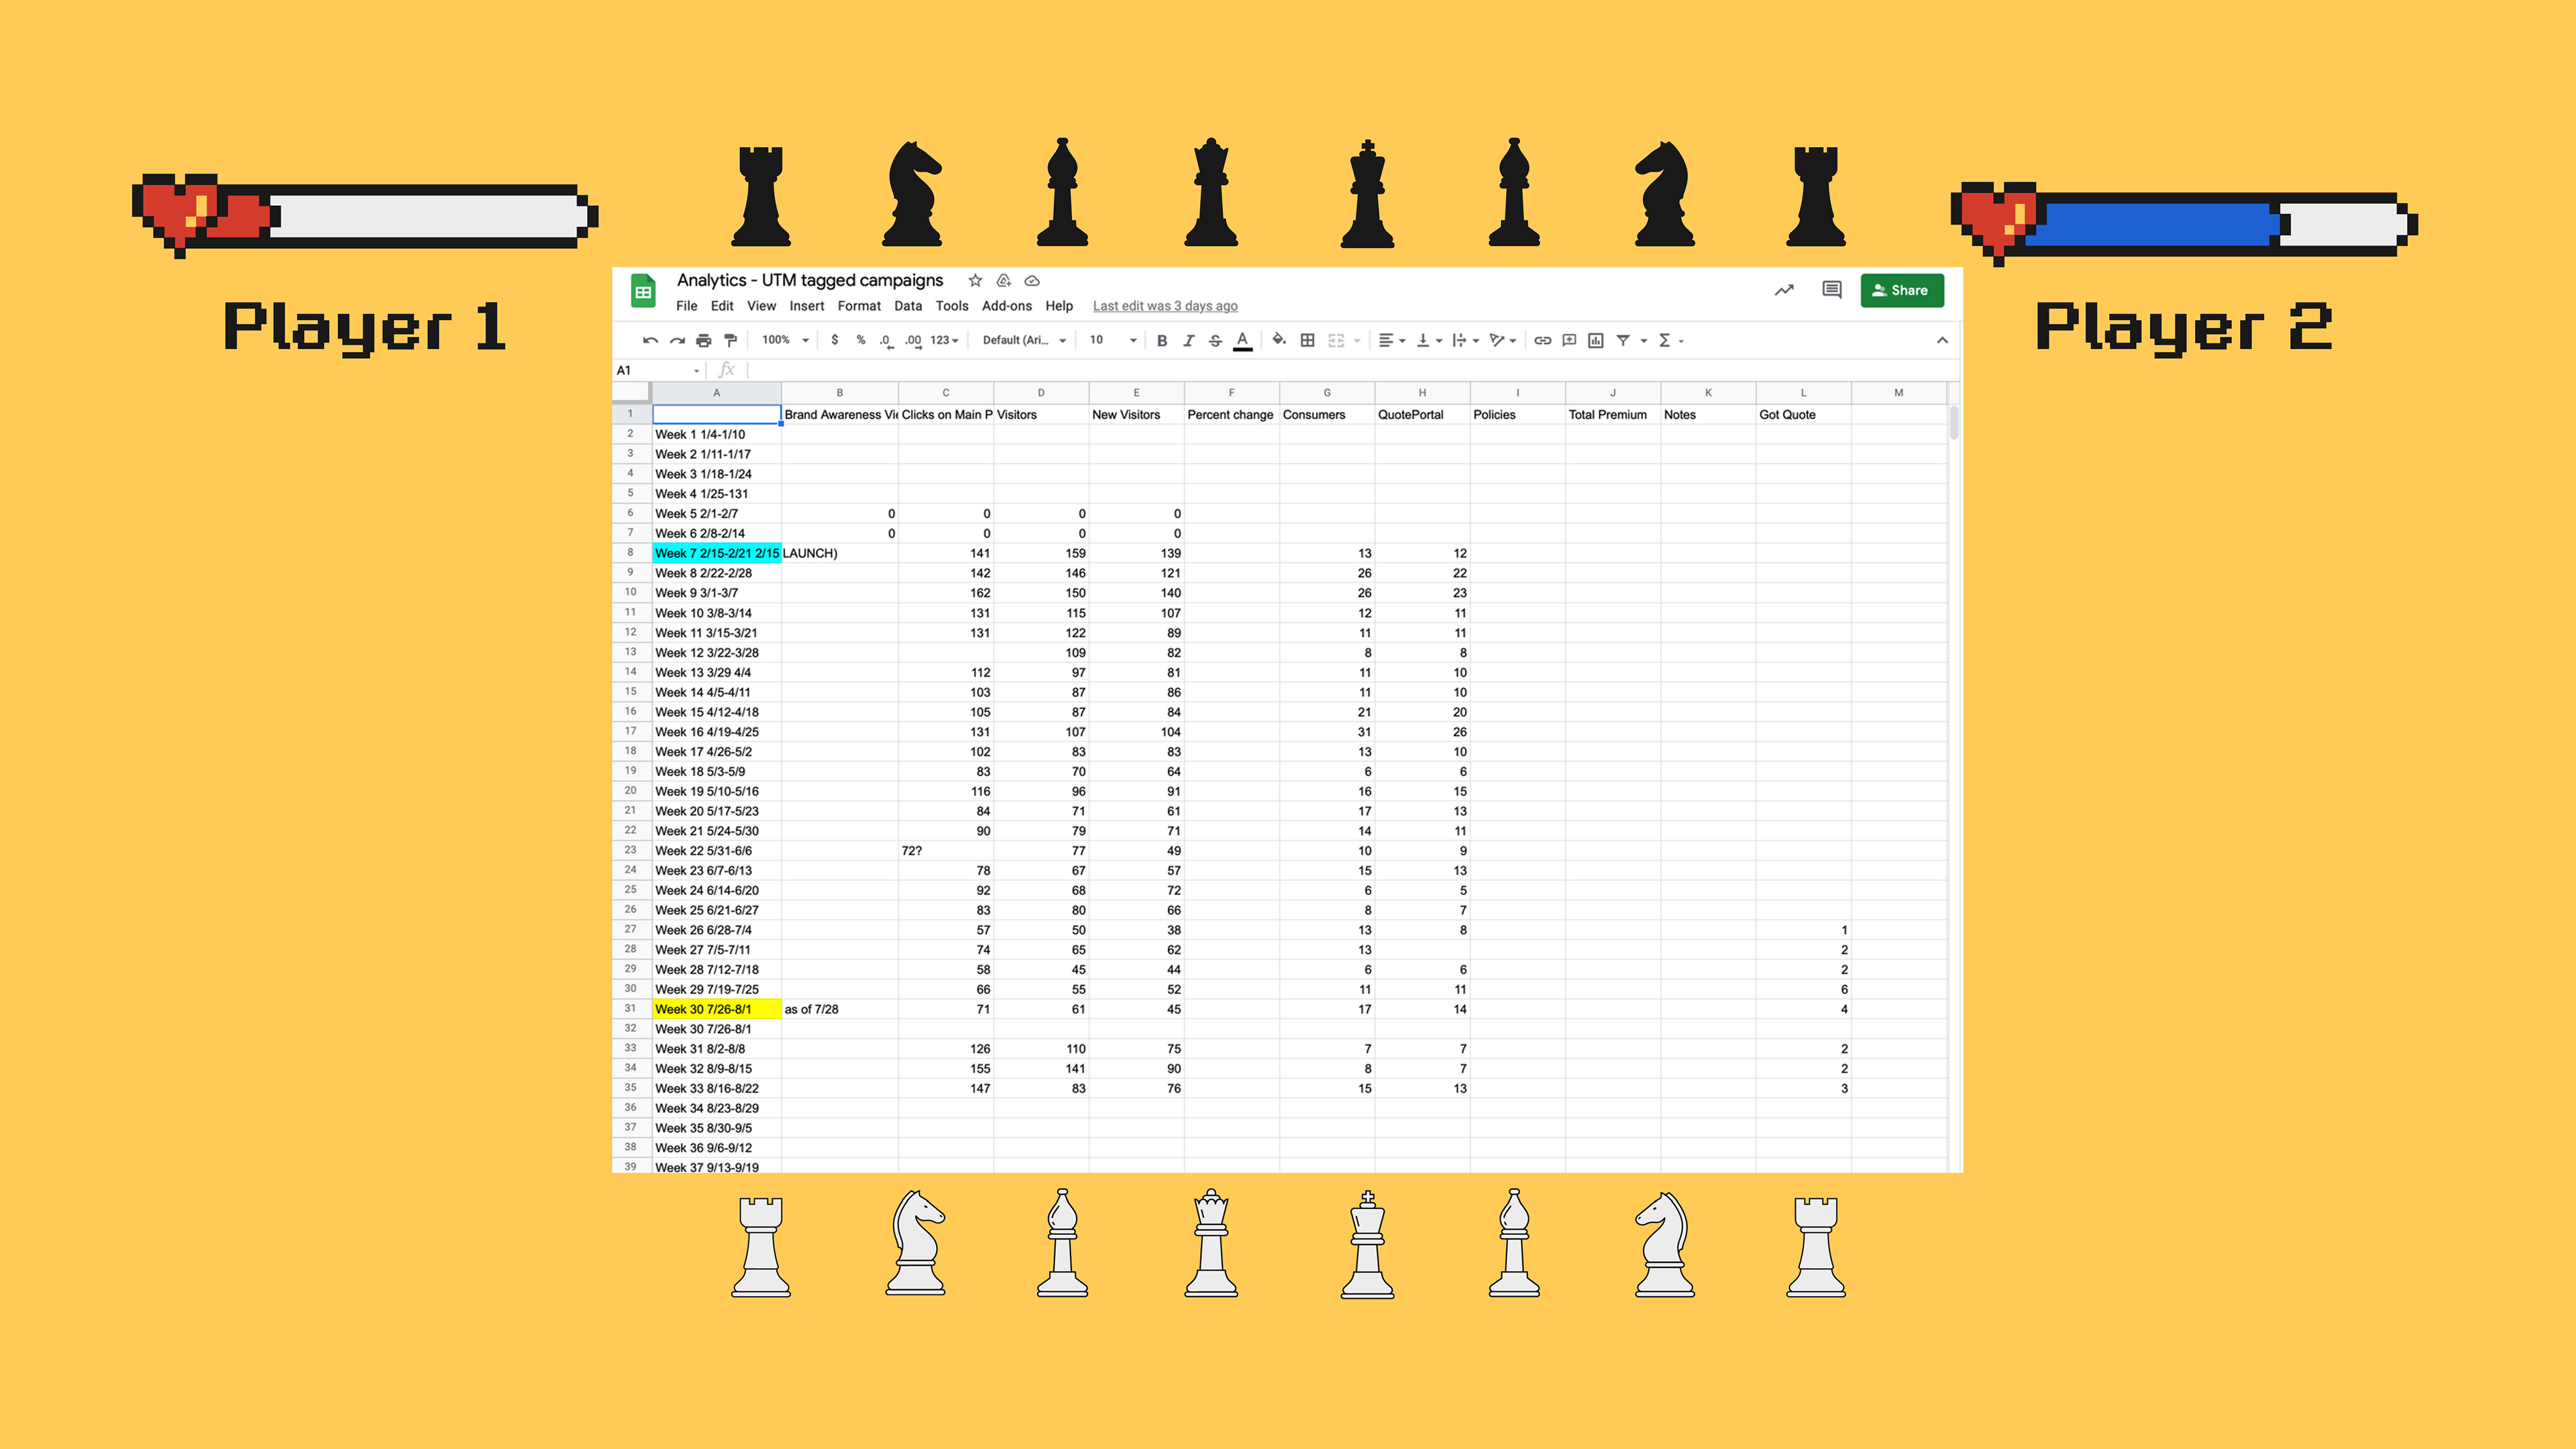The image size is (2576, 1449).
Task: Click the Insert link icon
Action: [x=1542, y=340]
